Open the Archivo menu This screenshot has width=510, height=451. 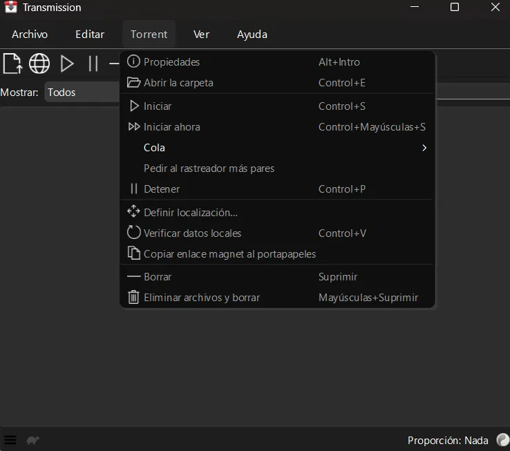(30, 34)
